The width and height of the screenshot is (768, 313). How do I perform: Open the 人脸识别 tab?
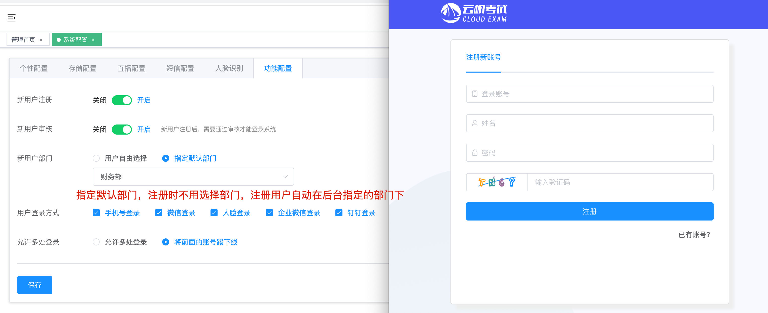tap(229, 68)
